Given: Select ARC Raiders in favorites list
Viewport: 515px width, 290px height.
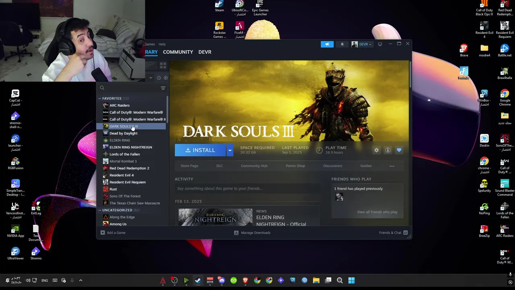Looking at the screenshot, I should tap(119, 105).
